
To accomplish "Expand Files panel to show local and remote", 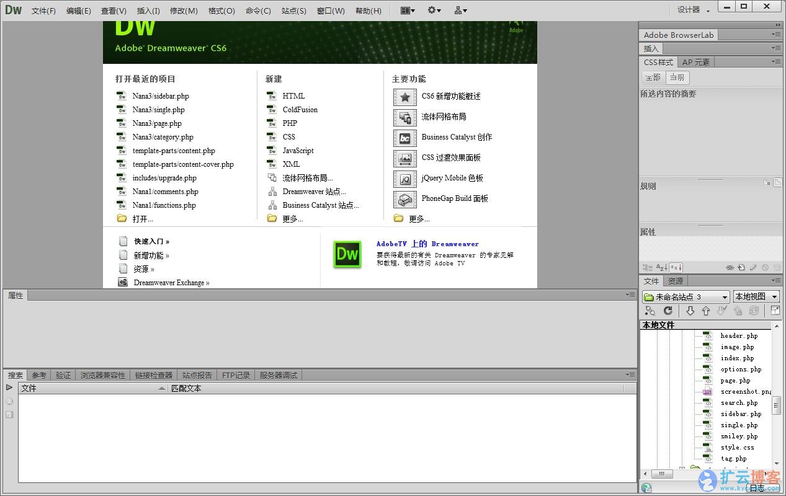I will (x=775, y=311).
